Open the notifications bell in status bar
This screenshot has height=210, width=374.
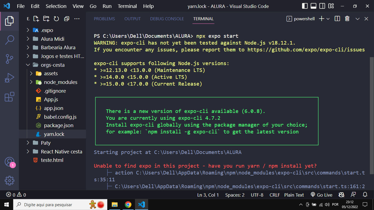tap(365, 195)
